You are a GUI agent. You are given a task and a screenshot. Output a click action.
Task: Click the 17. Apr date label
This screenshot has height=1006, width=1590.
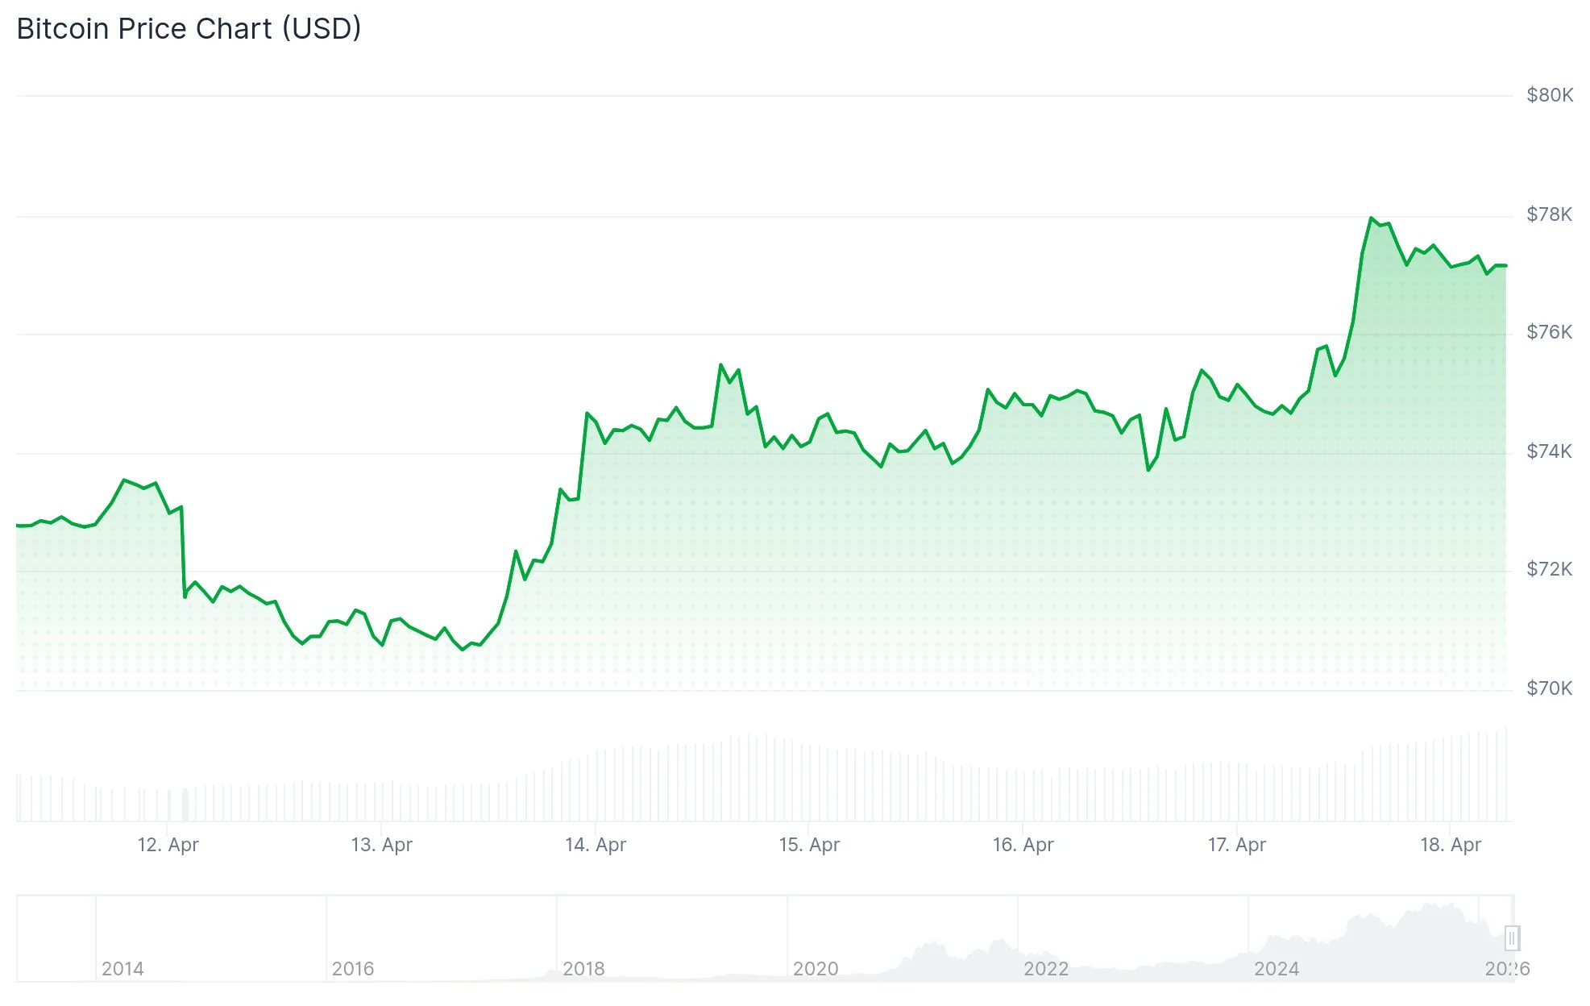(1236, 845)
